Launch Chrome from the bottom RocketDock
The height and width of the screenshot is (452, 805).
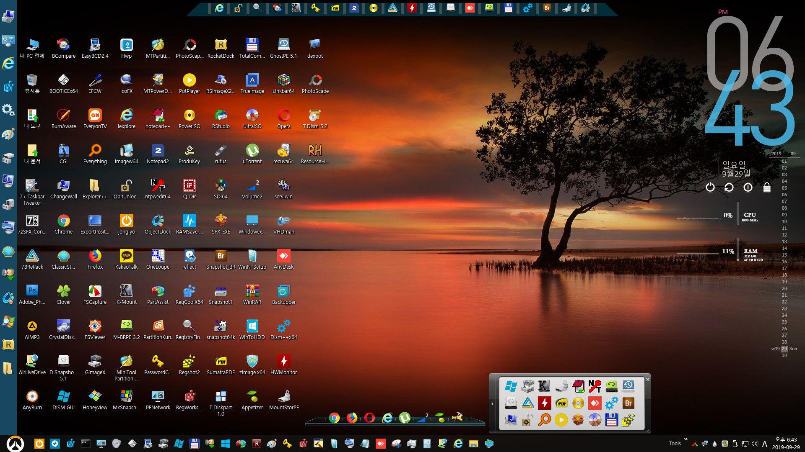334,418
